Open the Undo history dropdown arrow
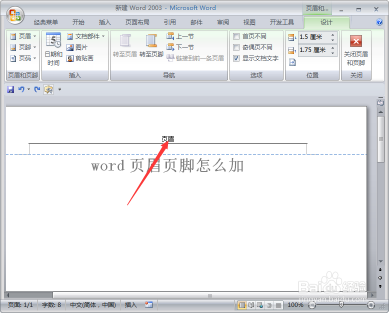This screenshot has height=313, width=389. [x=29, y=89]
